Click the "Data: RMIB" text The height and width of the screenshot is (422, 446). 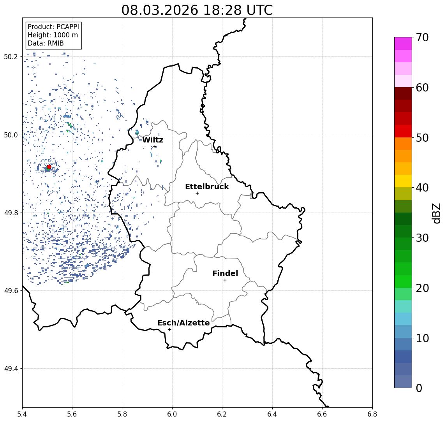pyautogui.click(x=46, y=44)
